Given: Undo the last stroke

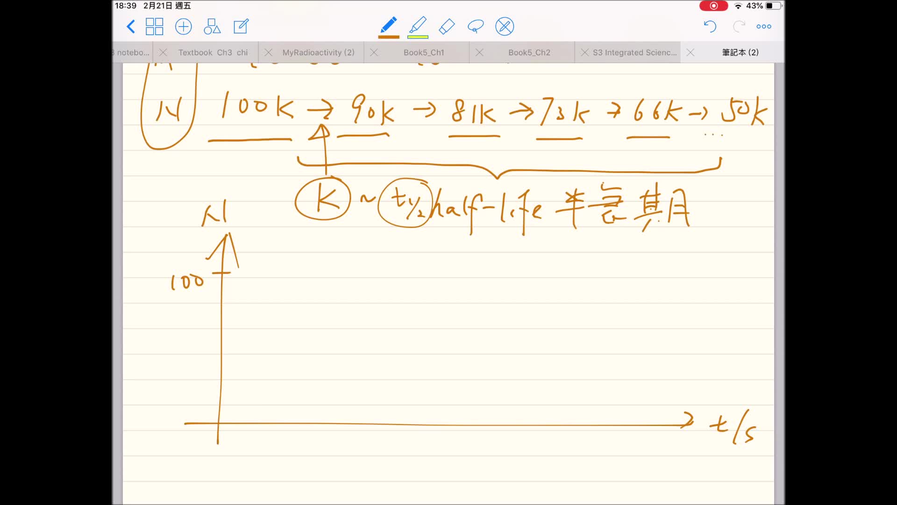Looking at the screenshot, I should coord(710,27).
